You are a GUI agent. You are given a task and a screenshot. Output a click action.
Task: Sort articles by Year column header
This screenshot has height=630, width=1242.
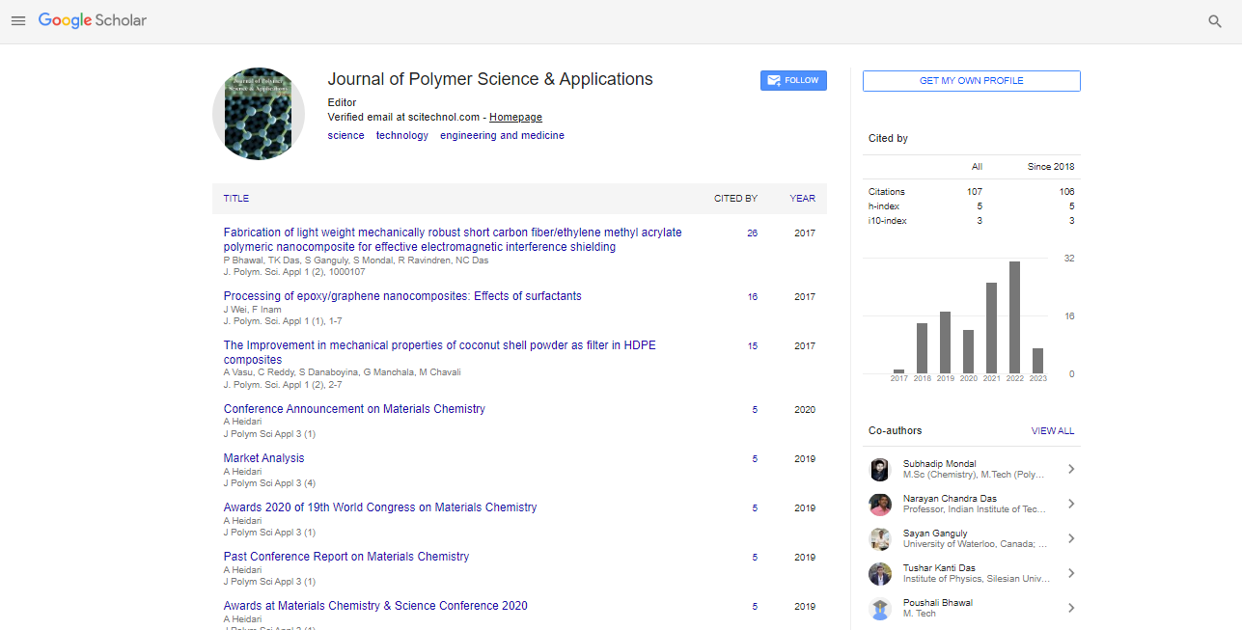(x=803, y=199)
